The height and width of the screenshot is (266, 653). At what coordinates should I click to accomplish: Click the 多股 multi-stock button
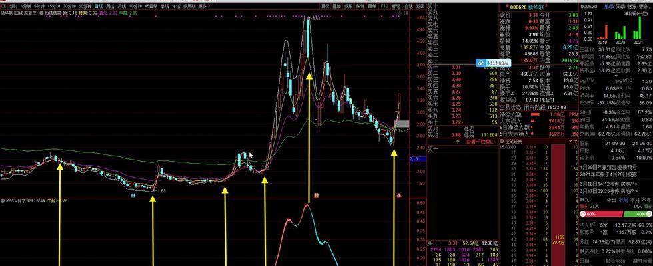tap(348, 6)
